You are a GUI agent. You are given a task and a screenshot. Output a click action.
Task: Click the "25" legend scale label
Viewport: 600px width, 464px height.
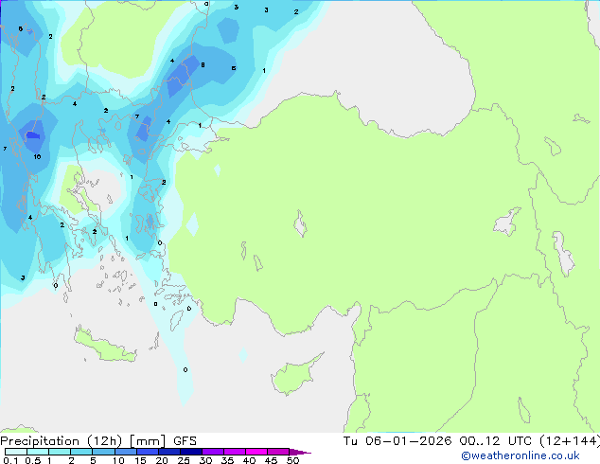coord(184,460)
